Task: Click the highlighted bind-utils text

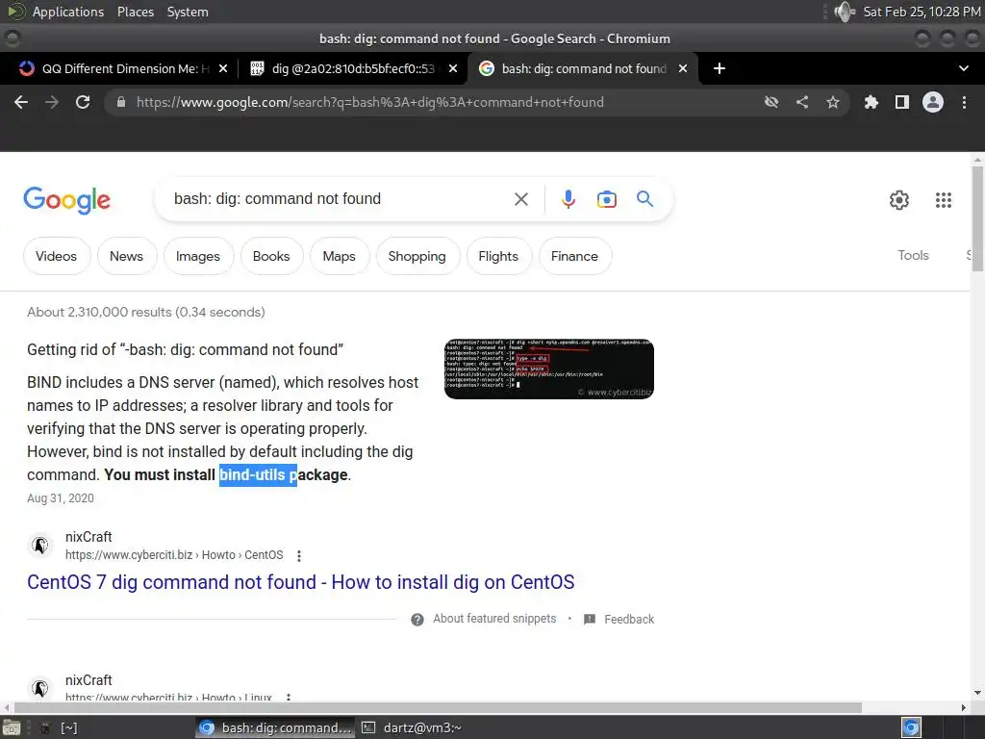Action: (258, 475)
